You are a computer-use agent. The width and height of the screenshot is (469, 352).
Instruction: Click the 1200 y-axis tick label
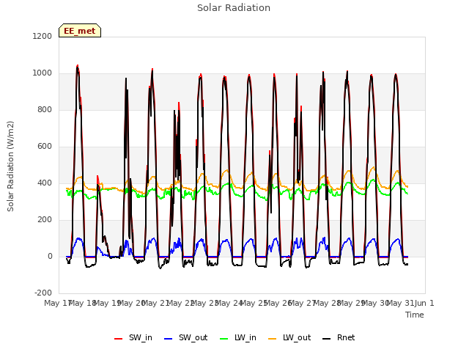pos(43,36)
